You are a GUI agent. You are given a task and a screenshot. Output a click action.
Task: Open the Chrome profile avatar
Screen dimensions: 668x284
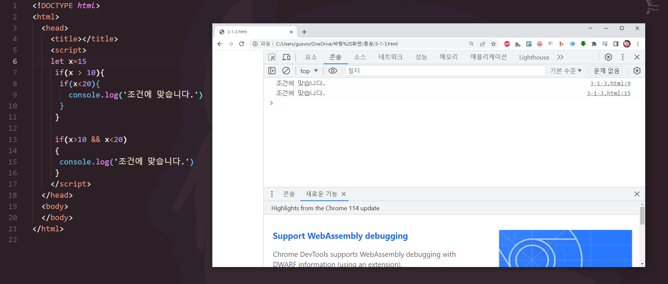pos(627,44)
